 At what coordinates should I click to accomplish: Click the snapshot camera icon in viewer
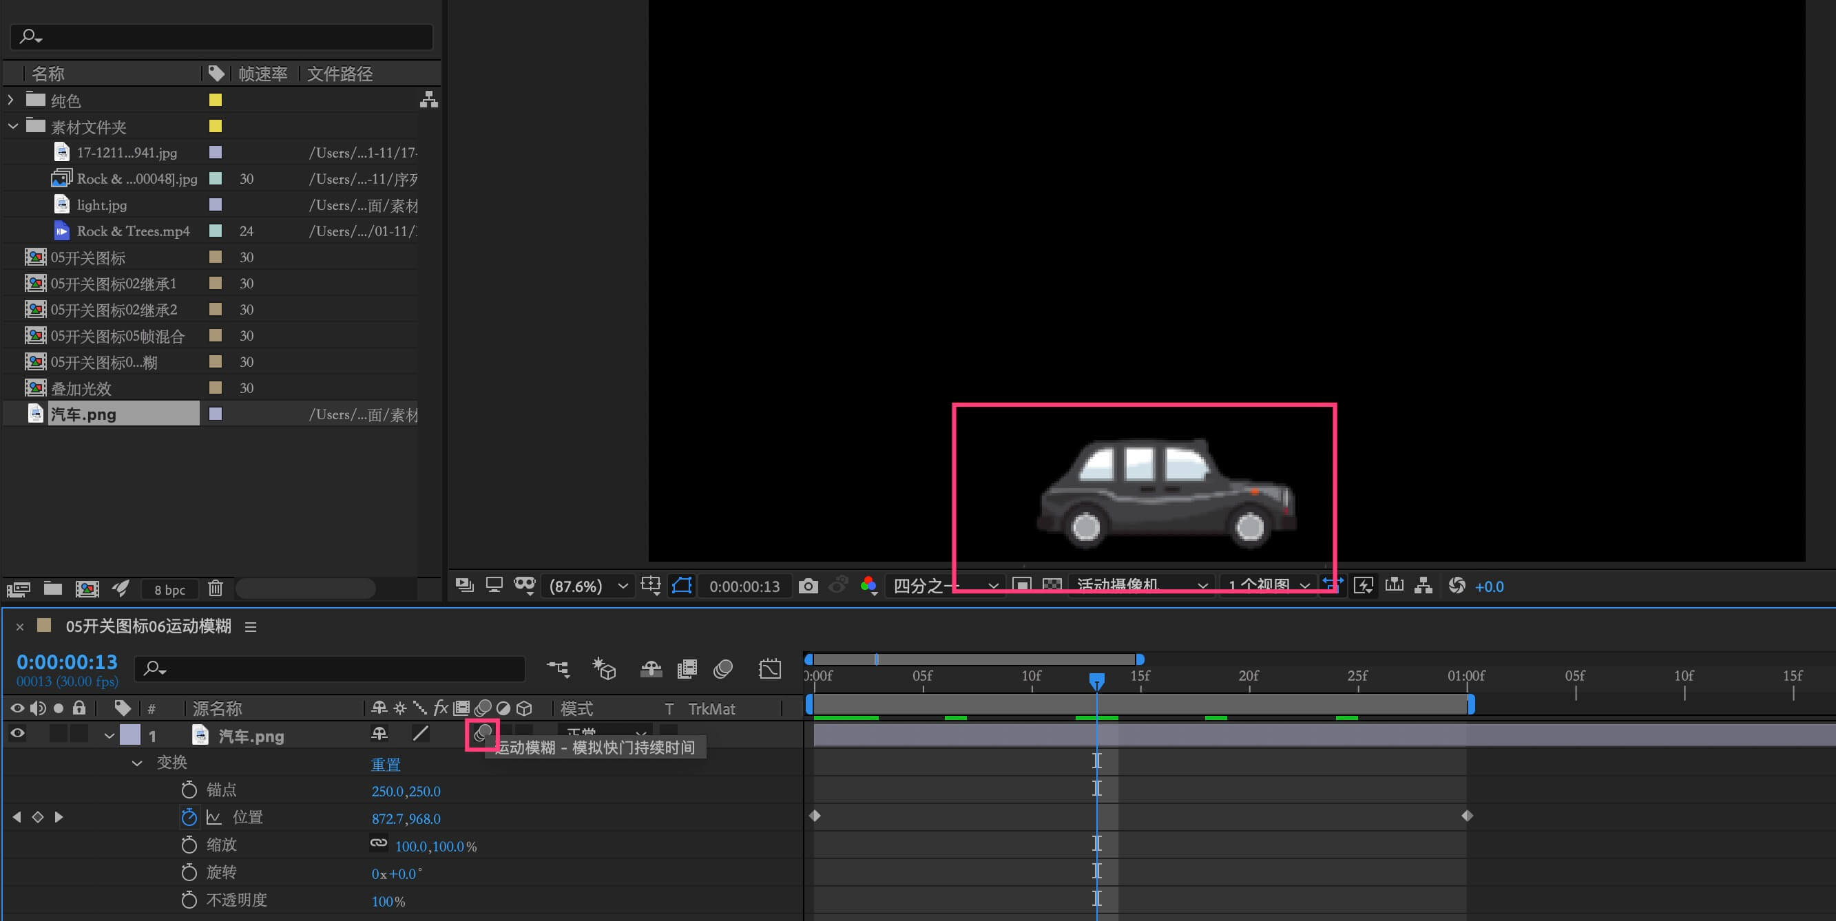click(808, 586)
